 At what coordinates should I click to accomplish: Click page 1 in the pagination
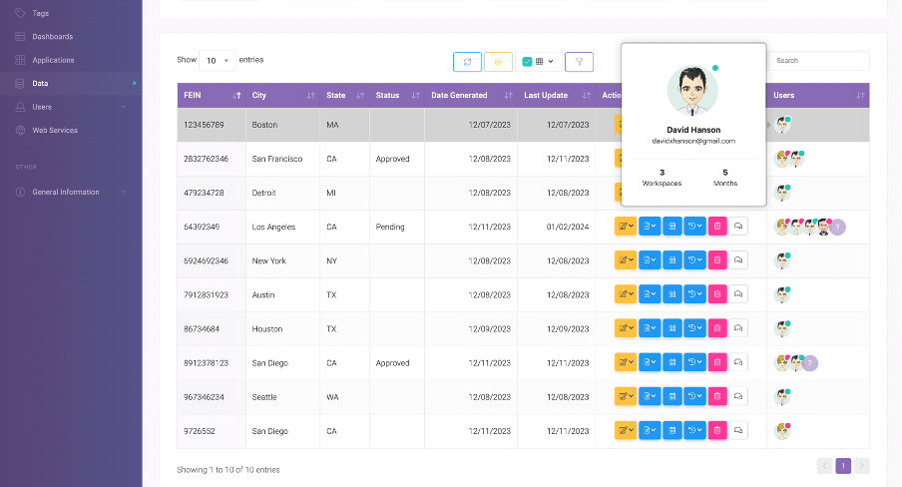pyautogui.click(x=843, y=465)
